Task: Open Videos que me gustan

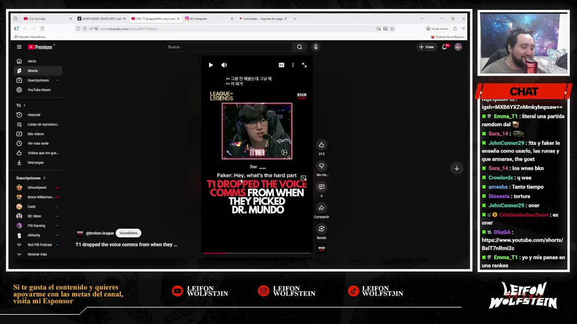Action: (38, 153)
